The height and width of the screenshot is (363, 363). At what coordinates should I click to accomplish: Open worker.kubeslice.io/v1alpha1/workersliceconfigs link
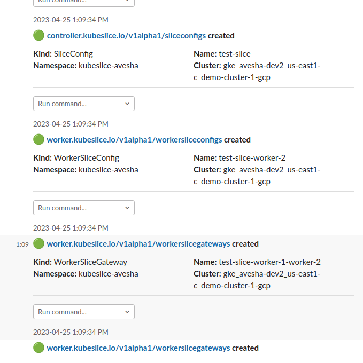click(x=134, y=140)
